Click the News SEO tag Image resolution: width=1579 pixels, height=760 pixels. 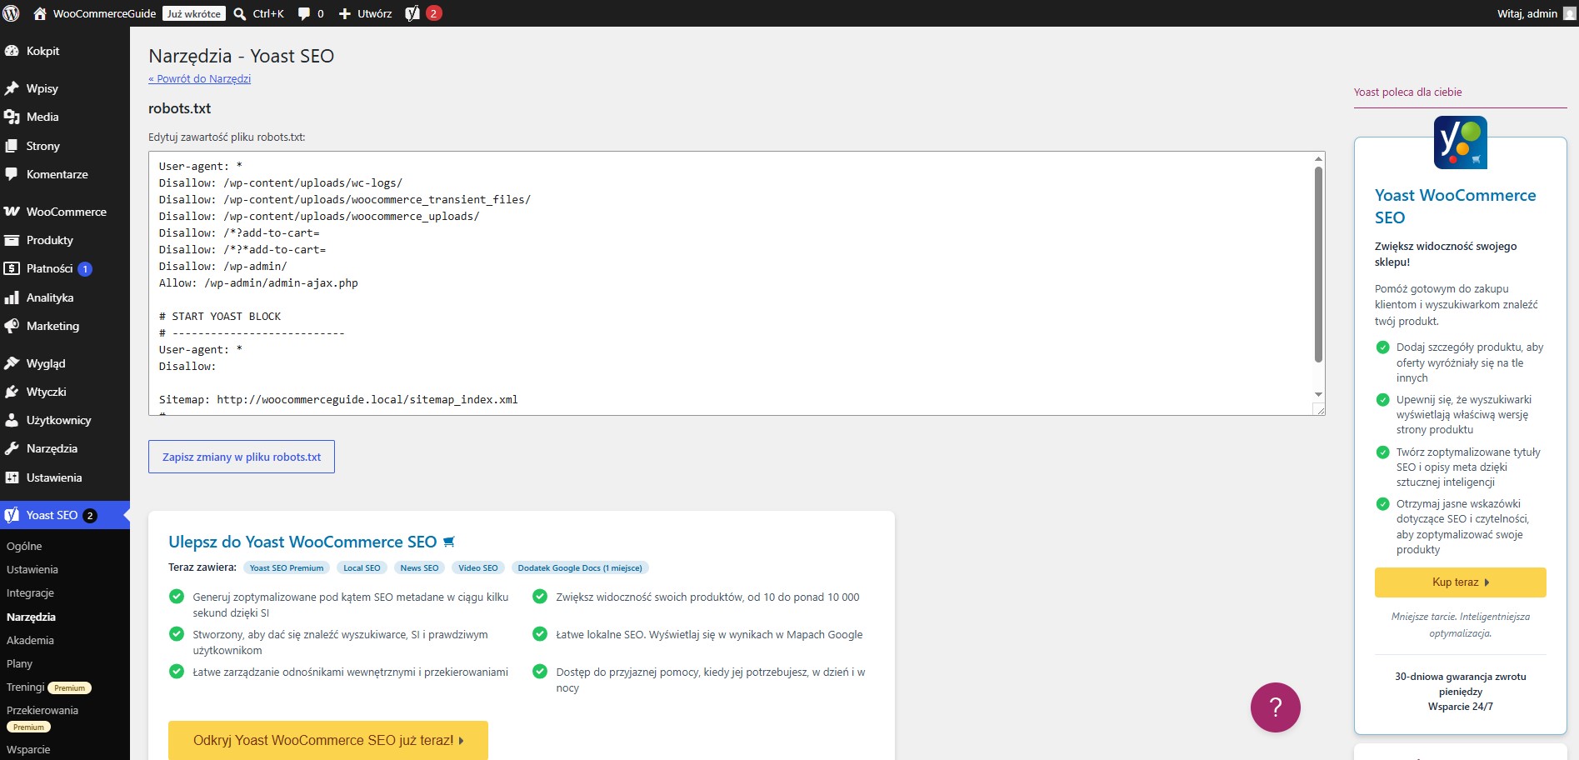tap(419, 567)
